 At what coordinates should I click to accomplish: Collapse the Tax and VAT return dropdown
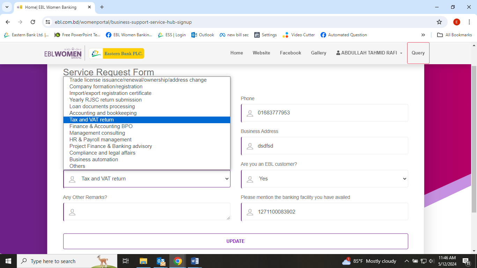click(x=147, y=179)
